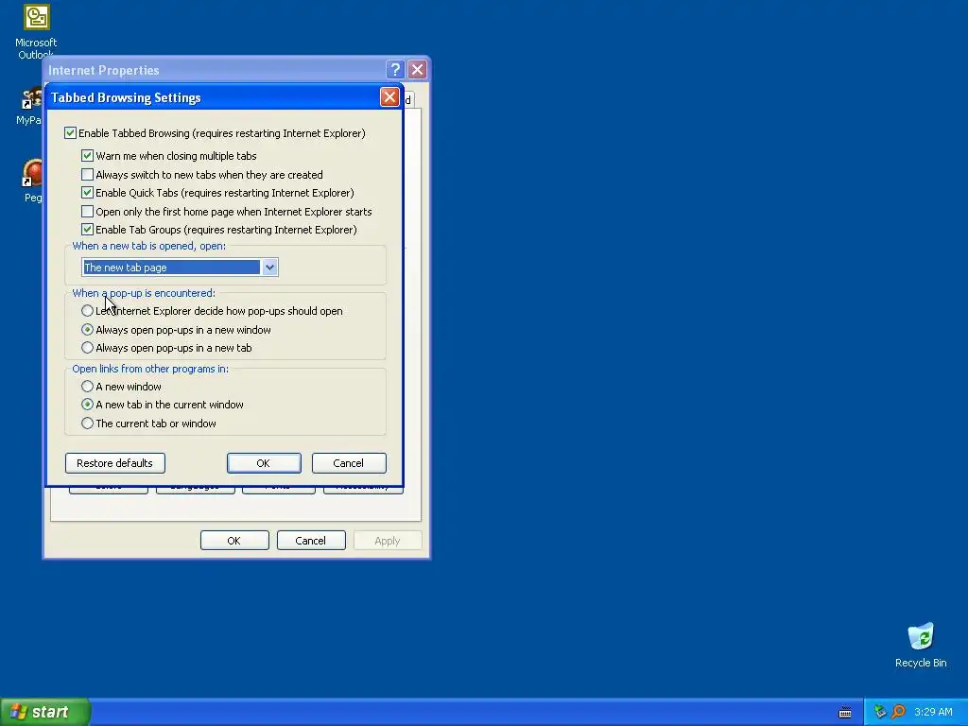This screenshot has width=968, height=726.
Task: Click Cancel in Internet Properties window
Action: pos(311,540)
